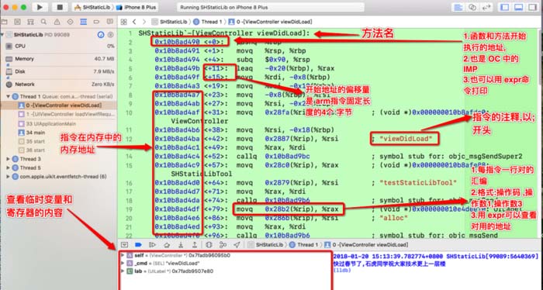Hide the debug area button
Screen dimensions: 543x290
coord(124,245)
